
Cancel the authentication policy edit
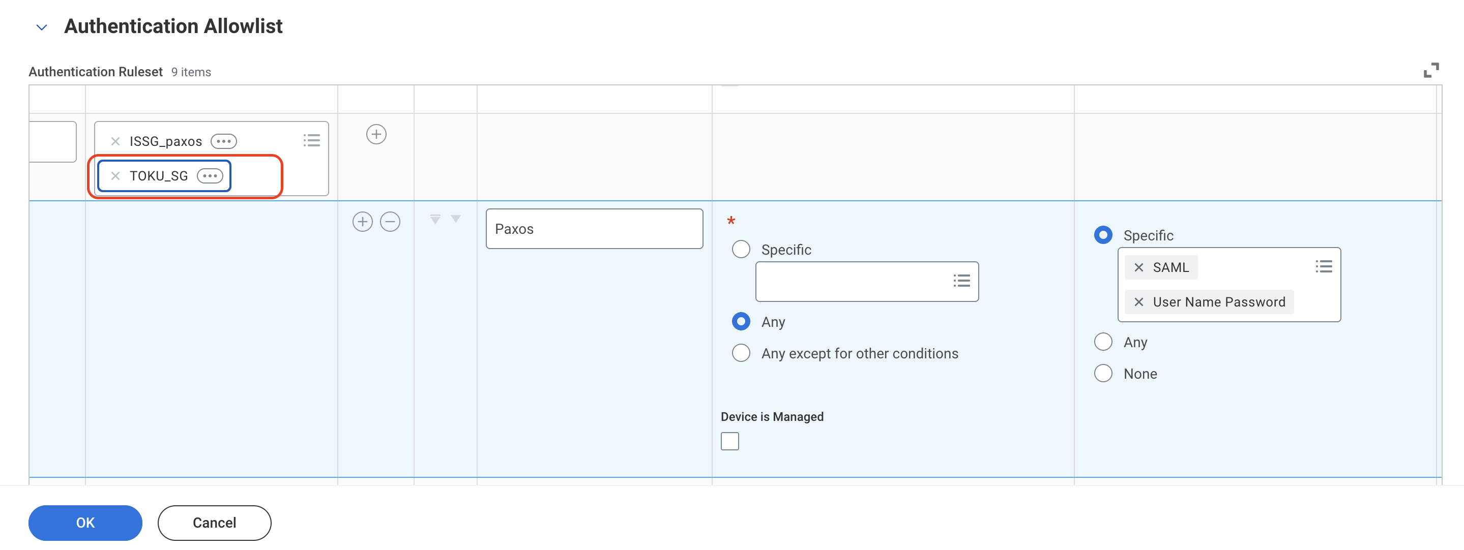pyautogui.click(x=214, y=523)
